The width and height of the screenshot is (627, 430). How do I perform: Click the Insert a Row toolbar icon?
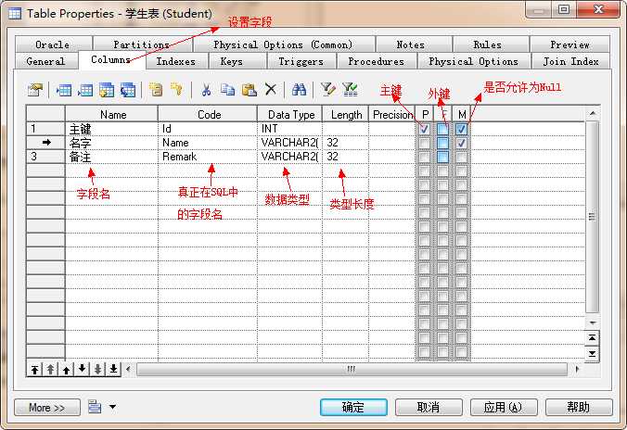click(64, 90)
